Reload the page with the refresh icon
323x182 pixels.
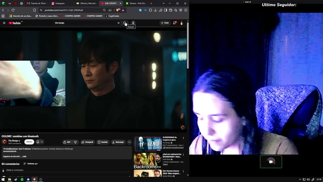13,10
